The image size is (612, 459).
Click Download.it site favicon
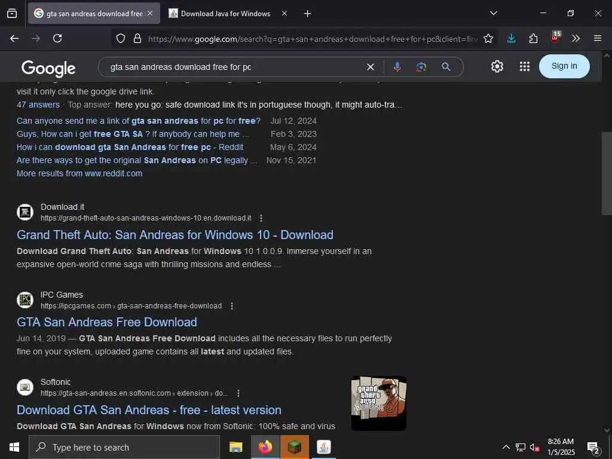(x=25, y=212)
